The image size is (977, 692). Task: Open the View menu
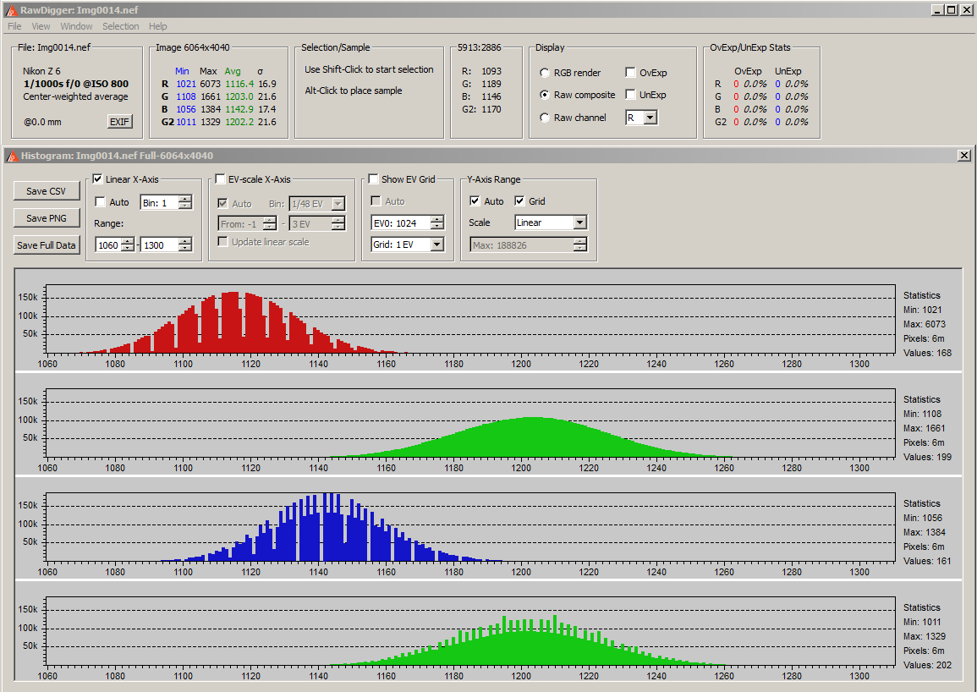(41, 26)
